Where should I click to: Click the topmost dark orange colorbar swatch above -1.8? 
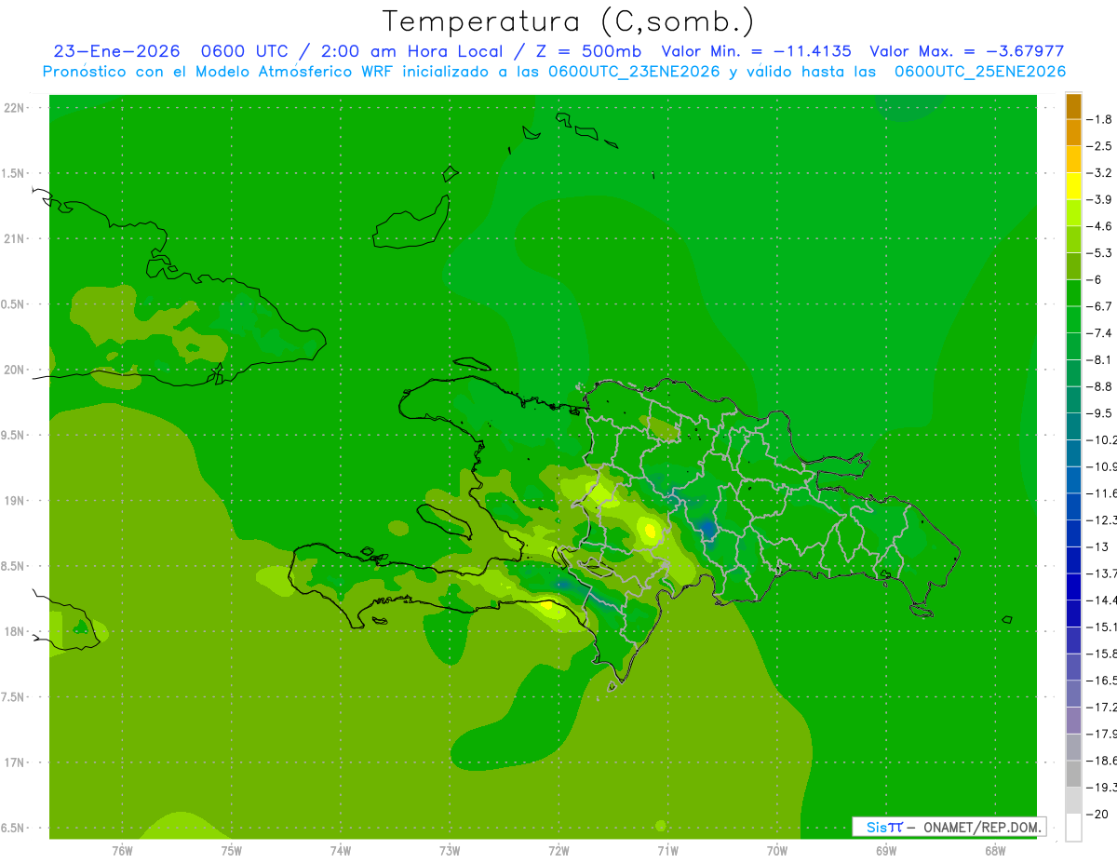pos(1073,106)
